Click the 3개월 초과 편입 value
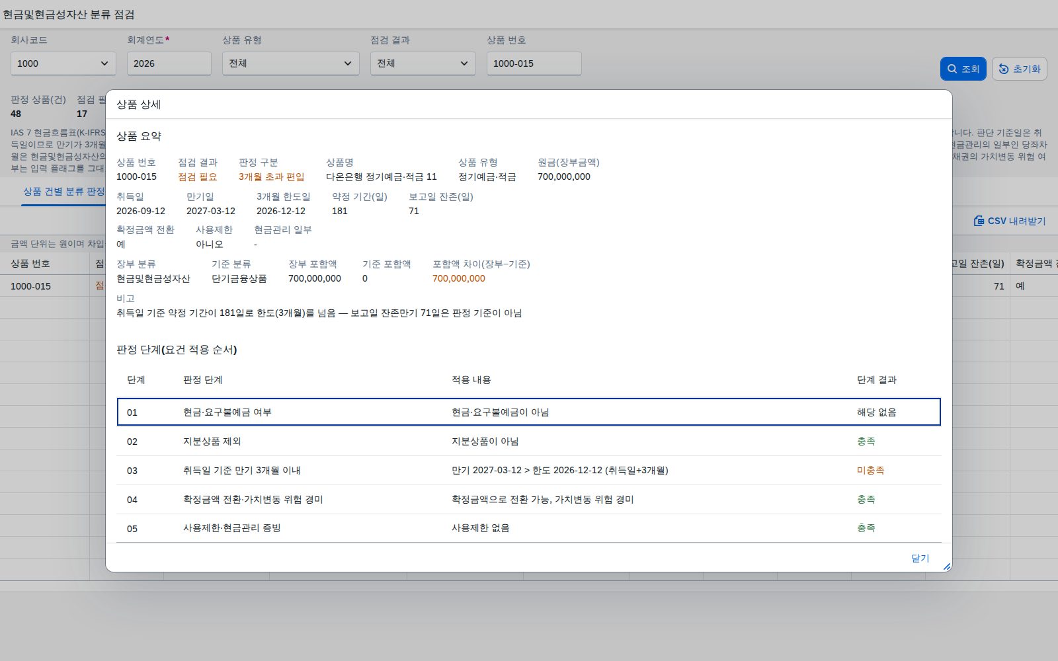 272,176
